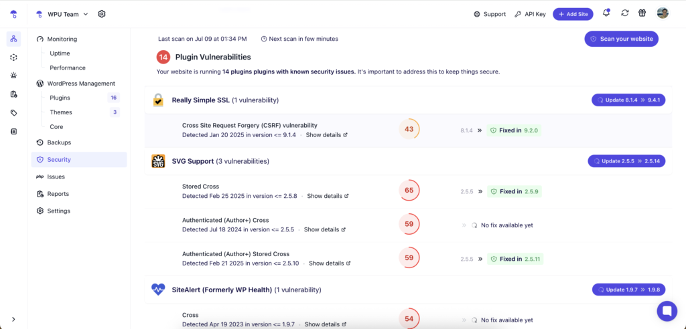Screen dimensions: 686x329
Task: Click the score 59 gauge for Feb 21 2025 row
Action: (409, 257)
